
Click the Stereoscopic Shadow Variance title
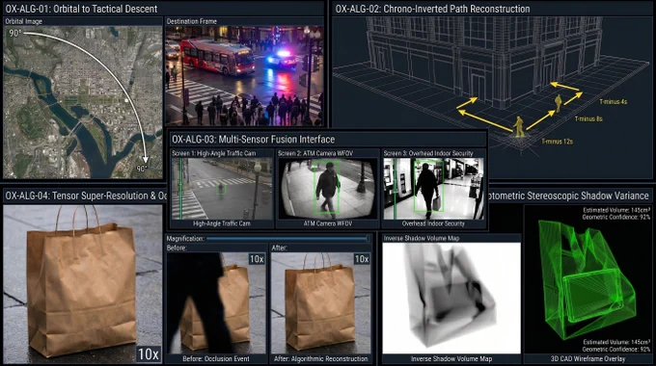(x=569, y=196)
